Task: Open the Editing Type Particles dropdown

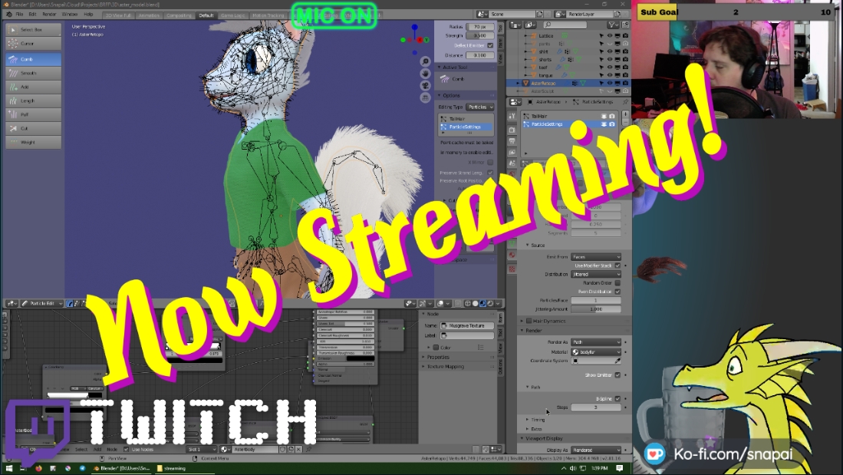Action: coord(479,107)
